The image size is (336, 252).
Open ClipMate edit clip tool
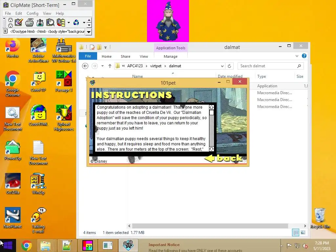19,23
